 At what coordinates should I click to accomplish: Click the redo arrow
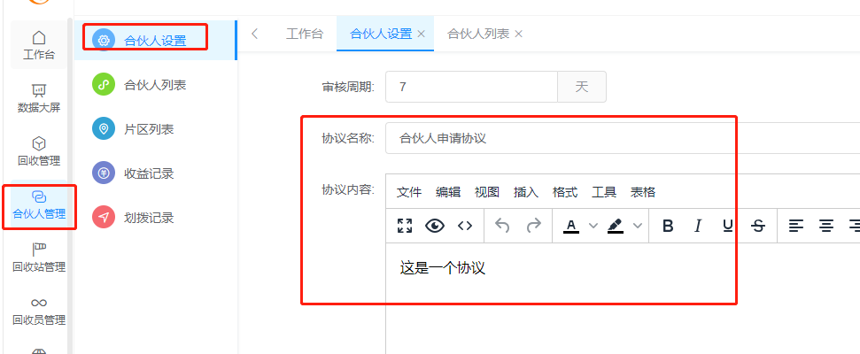tap(533, 226)
